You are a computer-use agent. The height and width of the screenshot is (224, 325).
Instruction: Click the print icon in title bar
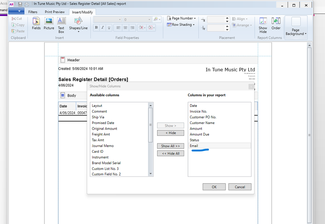point(27,4)
